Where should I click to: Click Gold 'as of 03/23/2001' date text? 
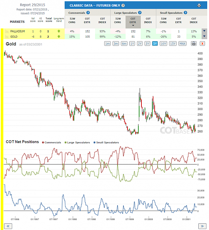point(30,44)
